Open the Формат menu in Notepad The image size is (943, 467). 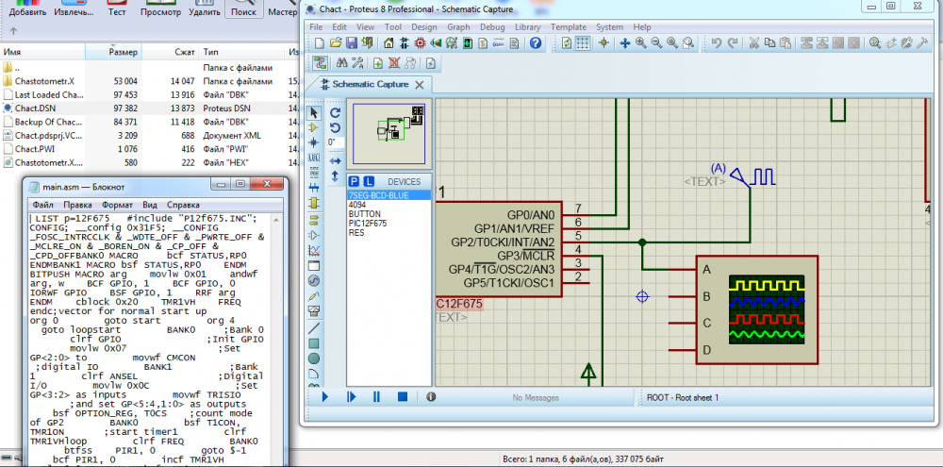pyautogui.click(x=117, y=204)
